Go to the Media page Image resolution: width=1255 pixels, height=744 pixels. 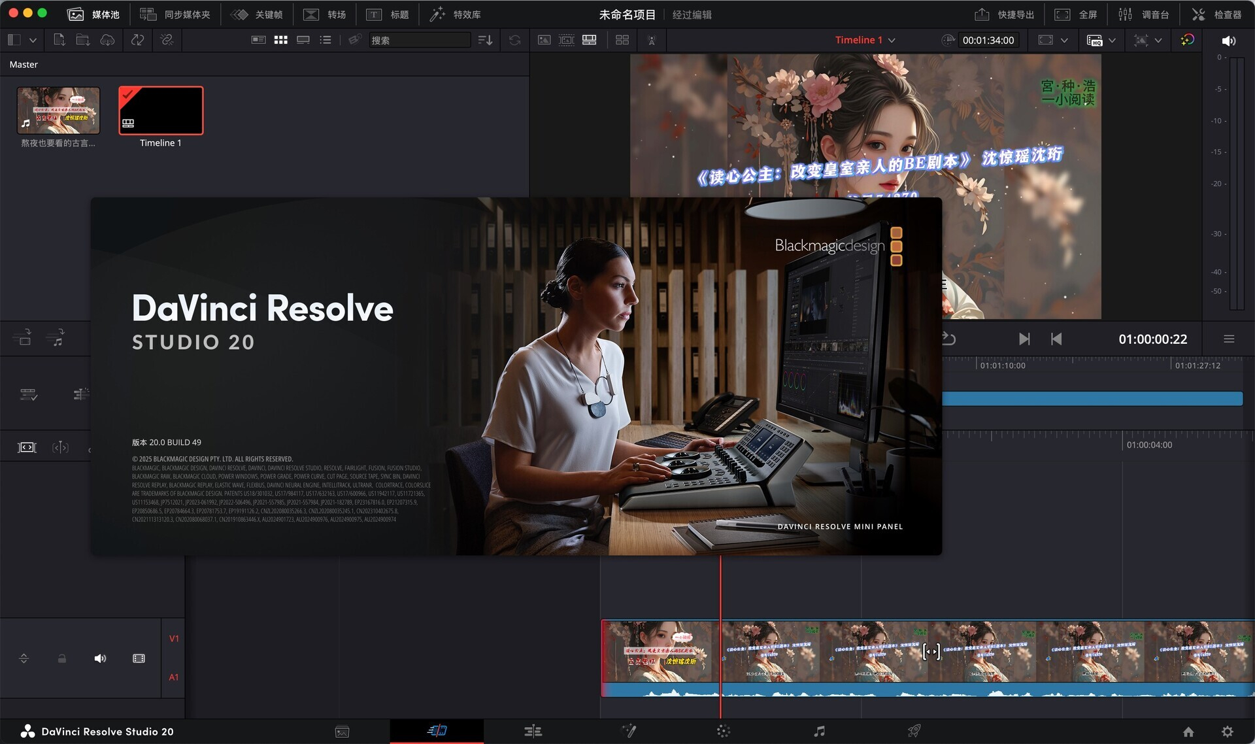[342, 732]
